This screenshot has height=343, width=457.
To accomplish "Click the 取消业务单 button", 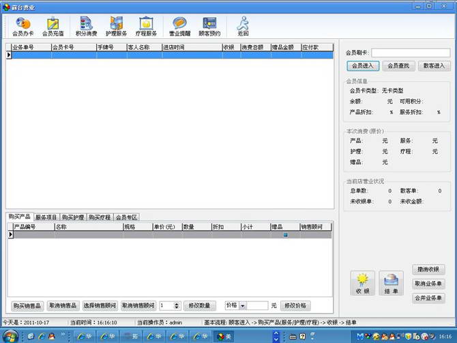I will coord(428,284).
